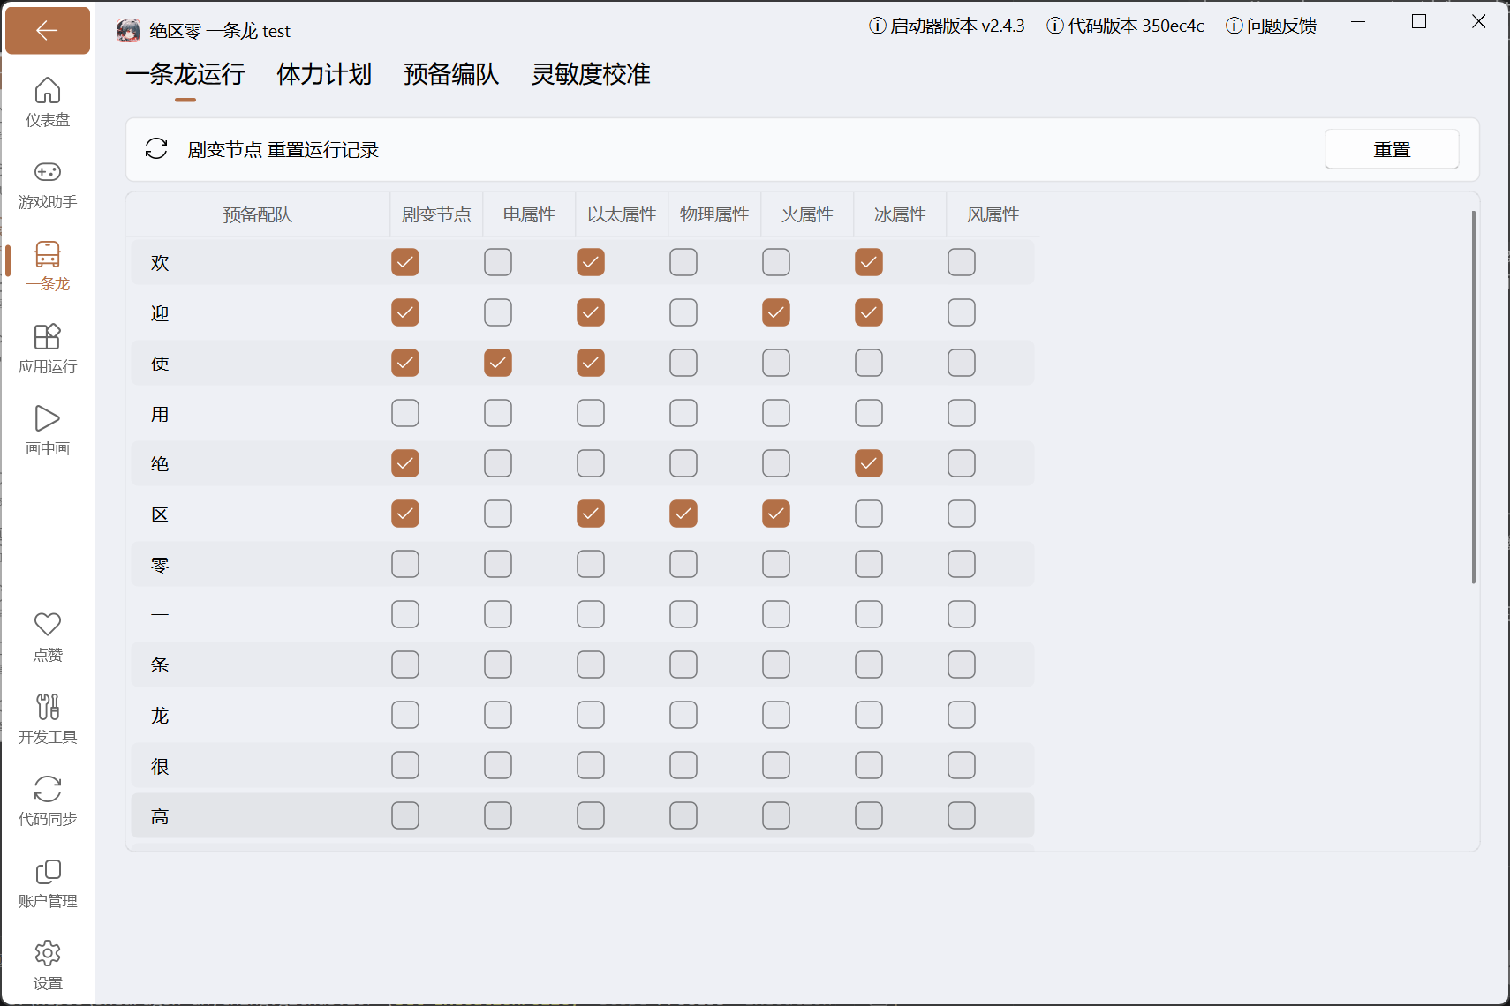Open the 账户管理 account management page
Image resolution: width=1510 pixels, height=1006 pixels.
tap(48, 883)
